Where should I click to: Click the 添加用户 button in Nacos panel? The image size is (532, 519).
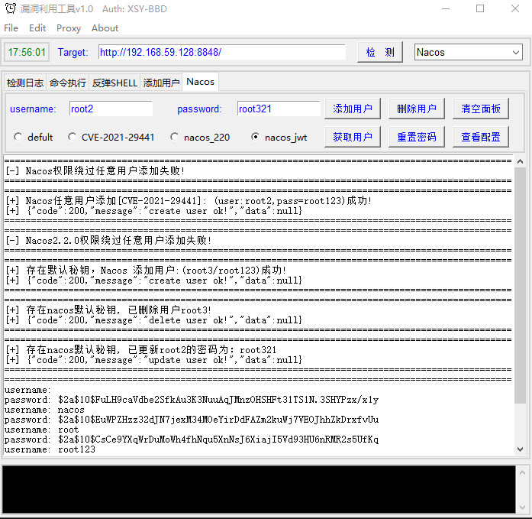pyautogui.click(x=353, y=109)
